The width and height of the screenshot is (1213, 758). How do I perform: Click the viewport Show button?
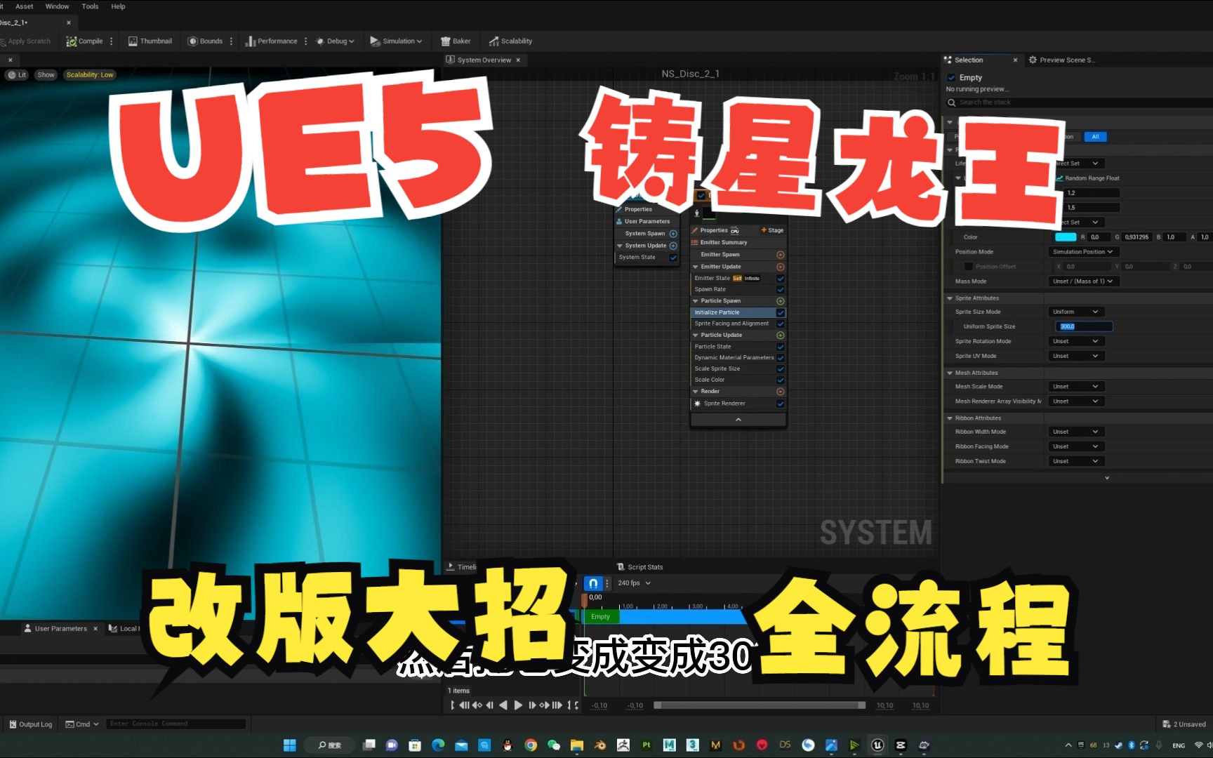pyautogui.click(x=46, y=75)
